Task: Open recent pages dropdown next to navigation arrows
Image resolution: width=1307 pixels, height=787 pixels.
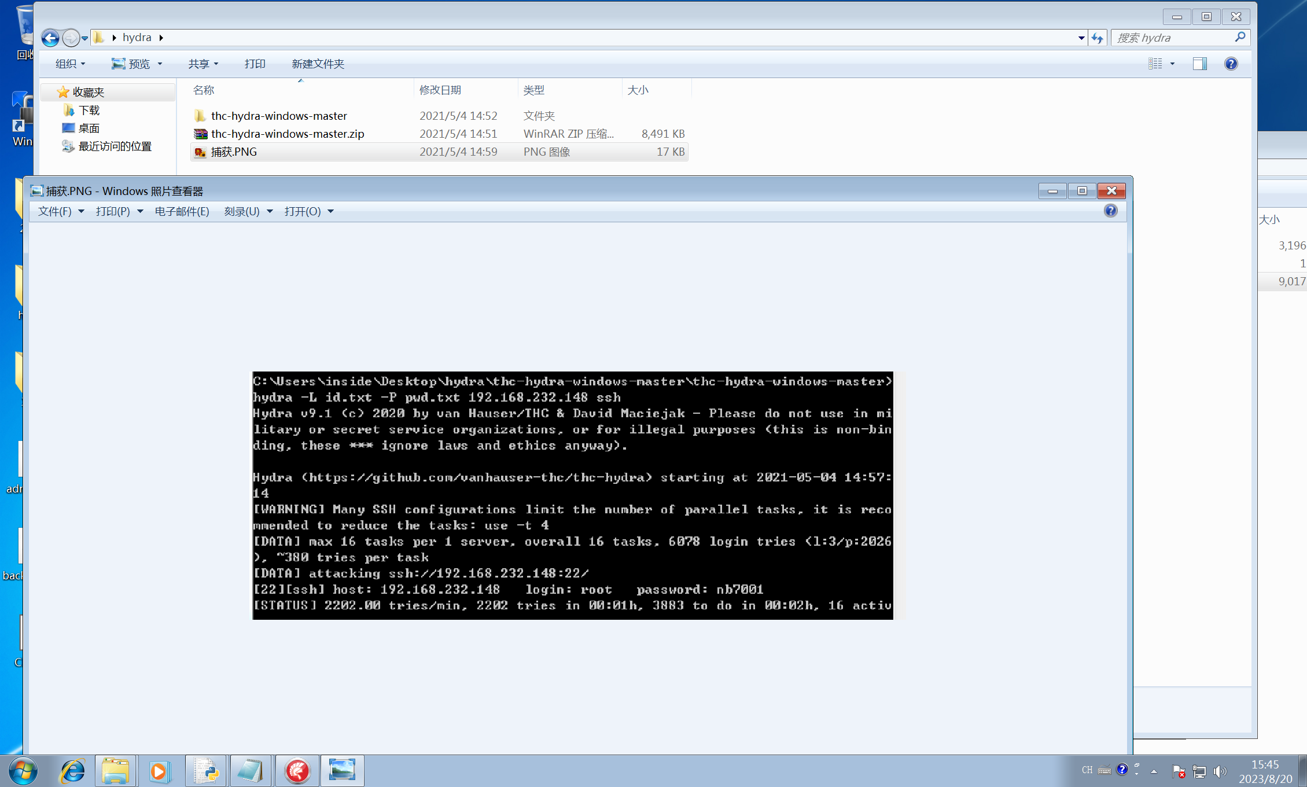Action: coord(84,38)
